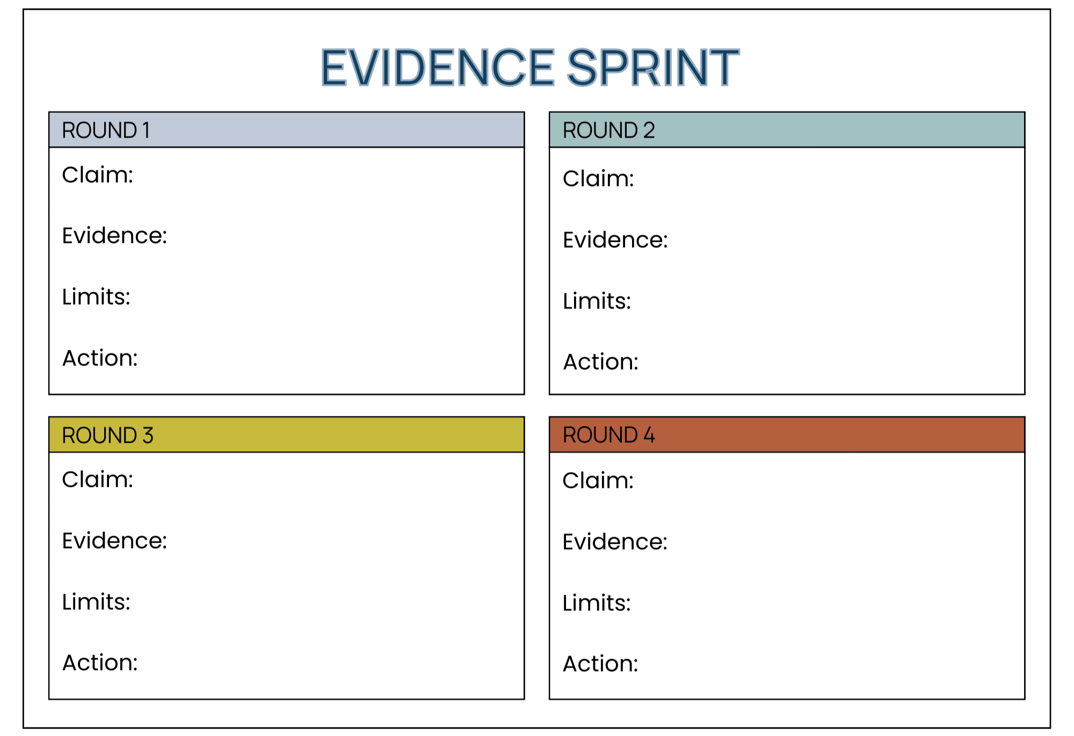The height and width of the screenshot is (736, 1074).
Task: Select the Evidence label in Round 3
Action: [114, 541]
